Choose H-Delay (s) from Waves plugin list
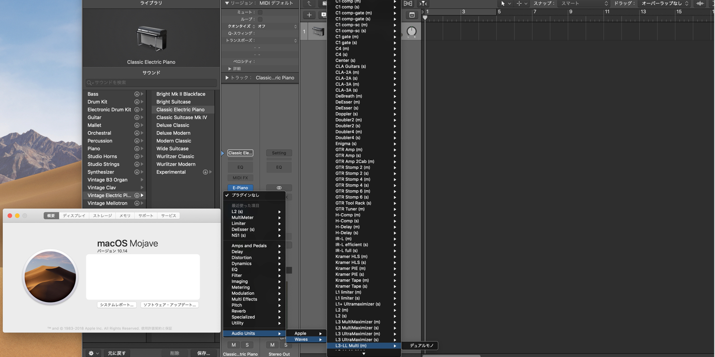This screenshot has height=357, width=715. pos(364,233)
